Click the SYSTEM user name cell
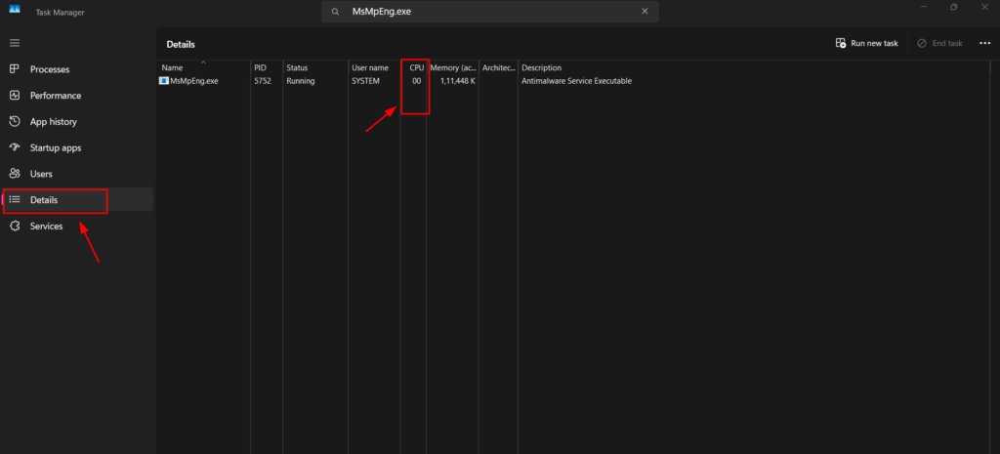This screenshot has width=1000, height=454. pos(365,81)
